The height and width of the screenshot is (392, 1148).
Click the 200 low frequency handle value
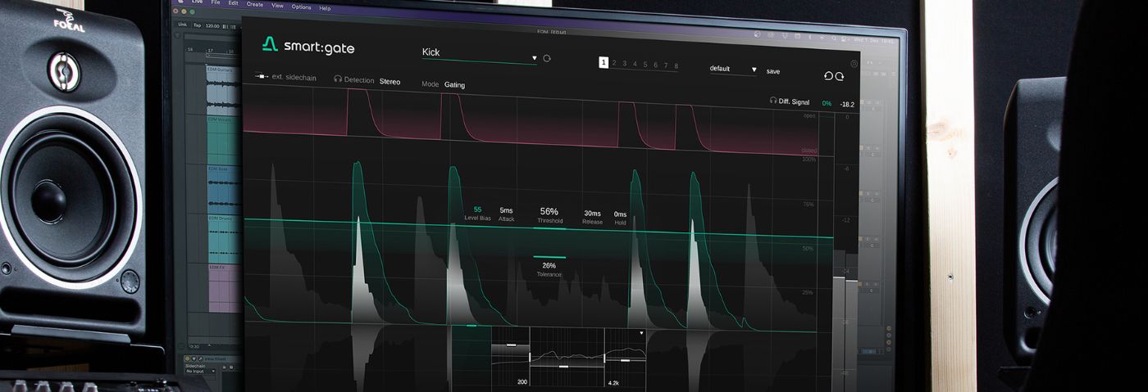point(522,382)
